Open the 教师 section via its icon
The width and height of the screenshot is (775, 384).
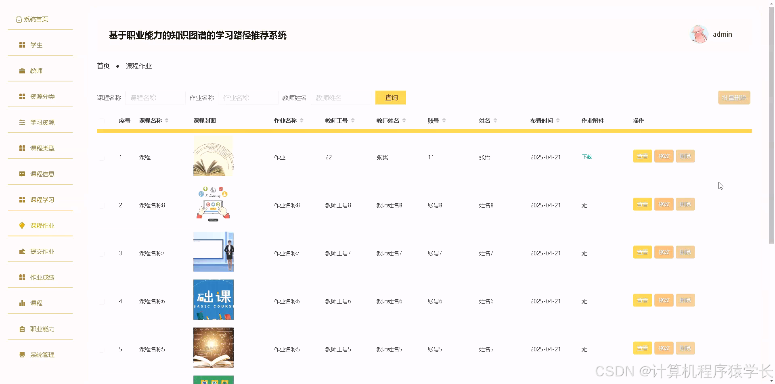(22, 70)
